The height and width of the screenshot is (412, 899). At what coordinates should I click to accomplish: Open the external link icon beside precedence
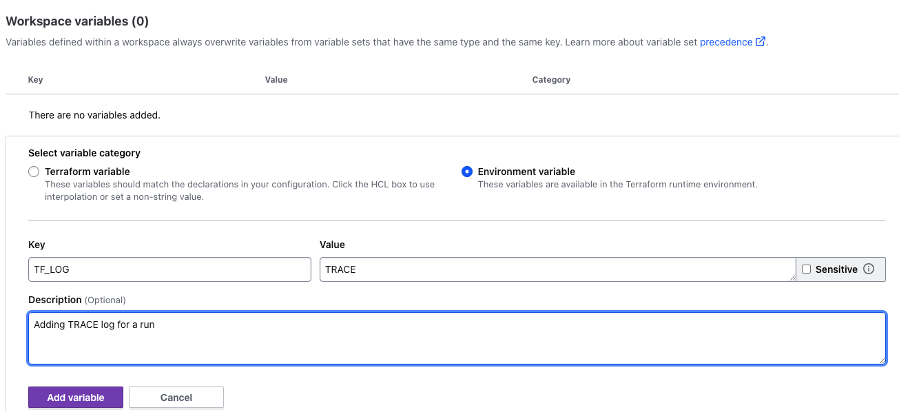pos(761,42)
